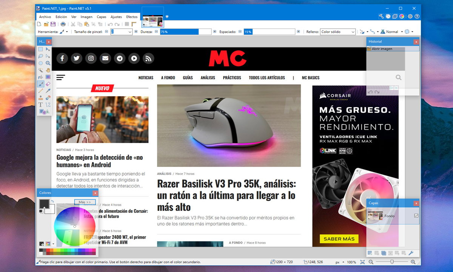
Task: Expand the Relleno Color sólido dropdown
Action: tap(353, 32)
